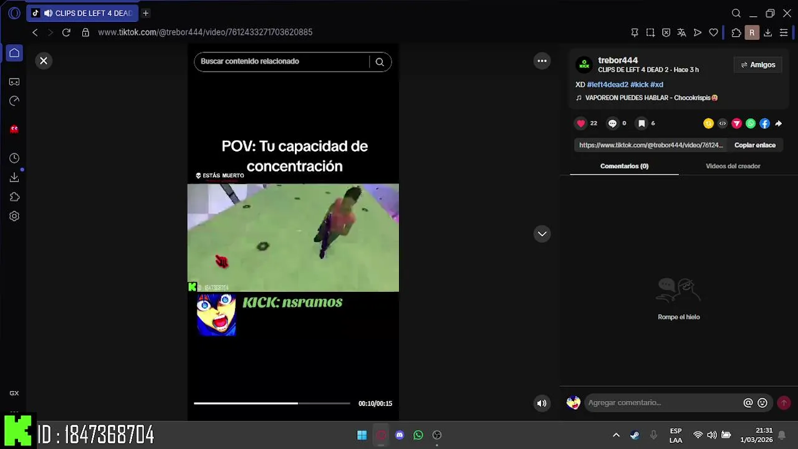Click the Amigos button
This screenshot has width=798, height=449.
click(758, 65)
